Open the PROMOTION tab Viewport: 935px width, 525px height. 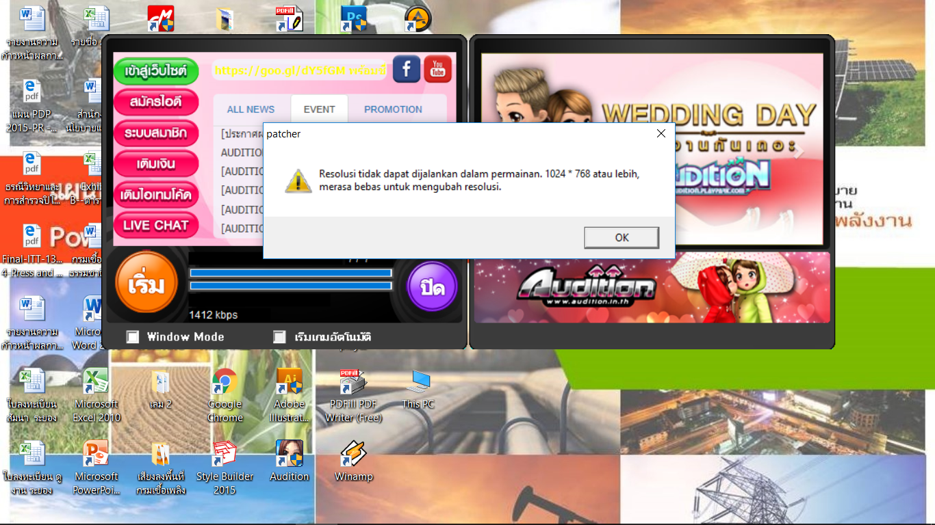click(393, 109)
